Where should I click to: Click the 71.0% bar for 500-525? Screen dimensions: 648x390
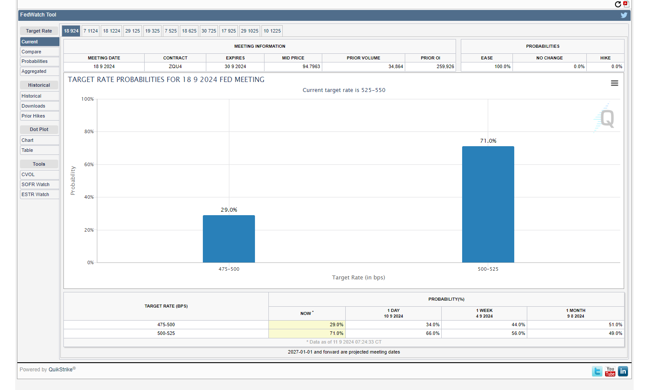[x=488, y=204]
